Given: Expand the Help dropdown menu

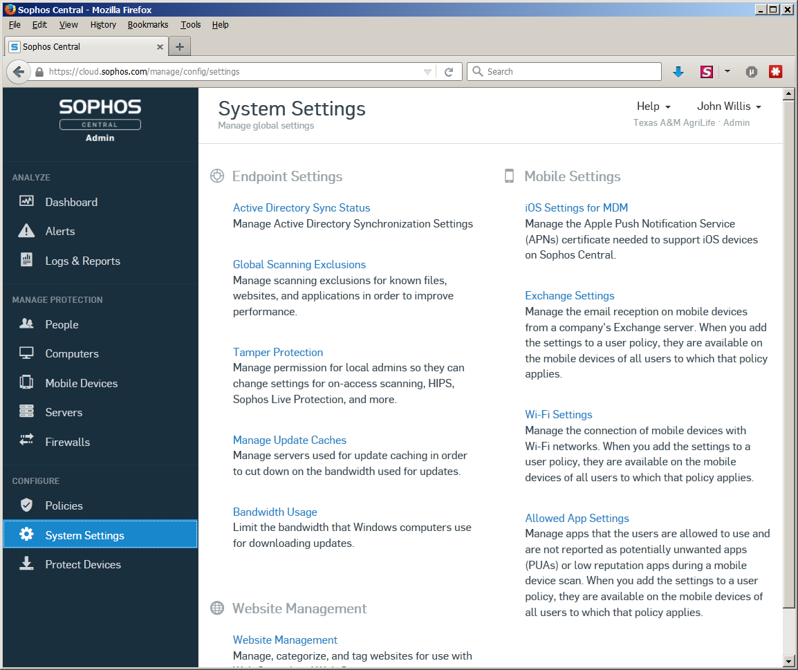Looking at the screenshot, I should click(x=653, y=106).
